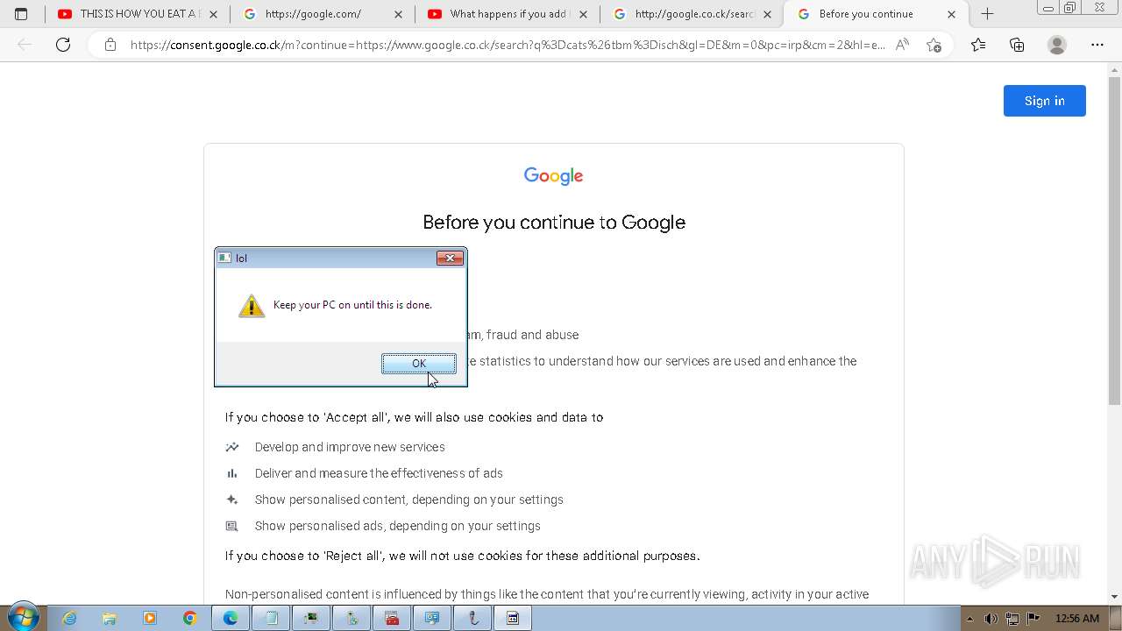Open Google Chrome from taskbar
The image size is (1122, 631).
(x=190, y=618)
